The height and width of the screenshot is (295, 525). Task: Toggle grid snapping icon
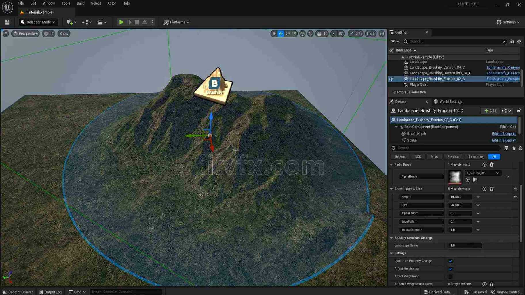319,34
